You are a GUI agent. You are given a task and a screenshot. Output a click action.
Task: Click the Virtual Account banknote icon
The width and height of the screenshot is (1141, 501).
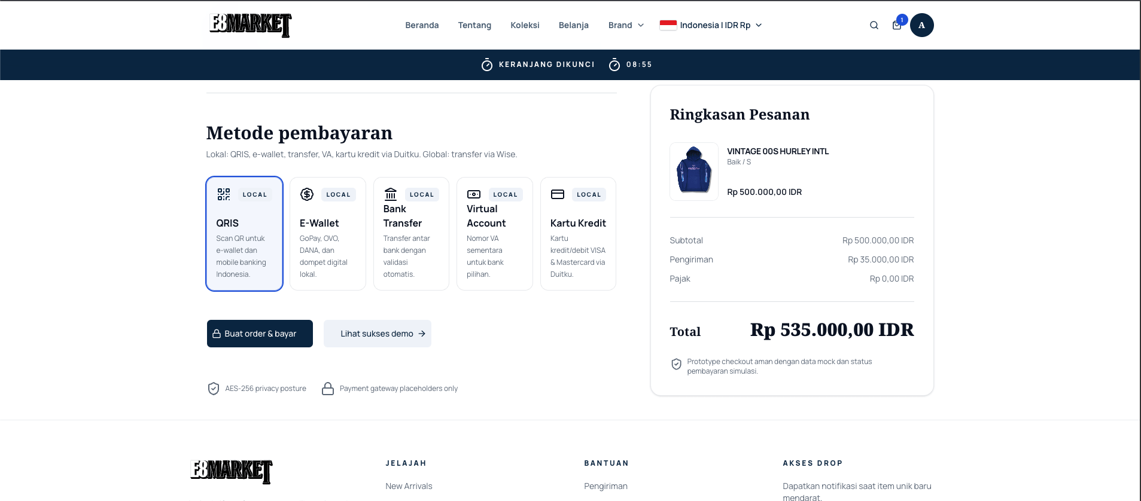[474, 194]
